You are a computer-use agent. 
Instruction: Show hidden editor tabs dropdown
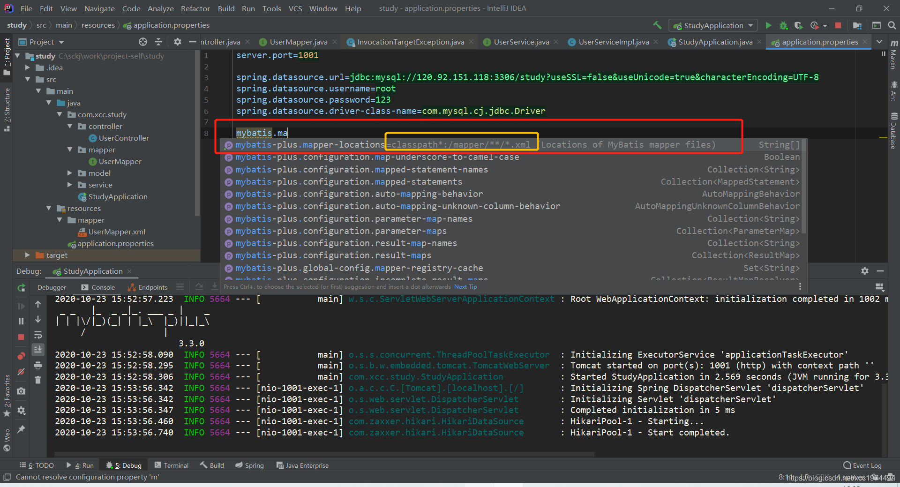tap(879, 42)
